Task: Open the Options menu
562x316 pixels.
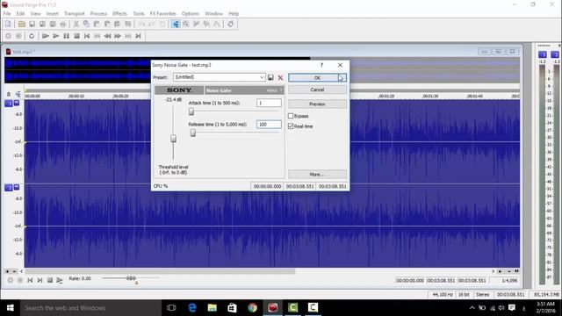Action: [x=191, y=14]
